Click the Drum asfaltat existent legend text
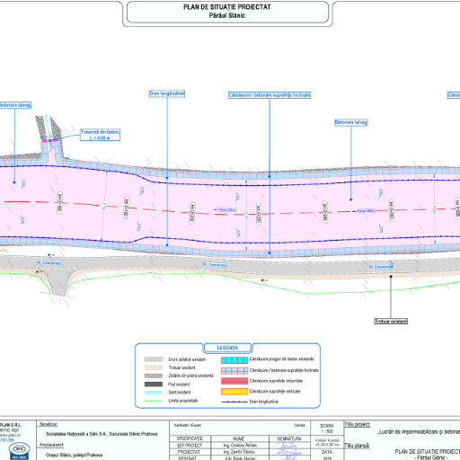This screenshot has width=460, height=460. point(187,359)
